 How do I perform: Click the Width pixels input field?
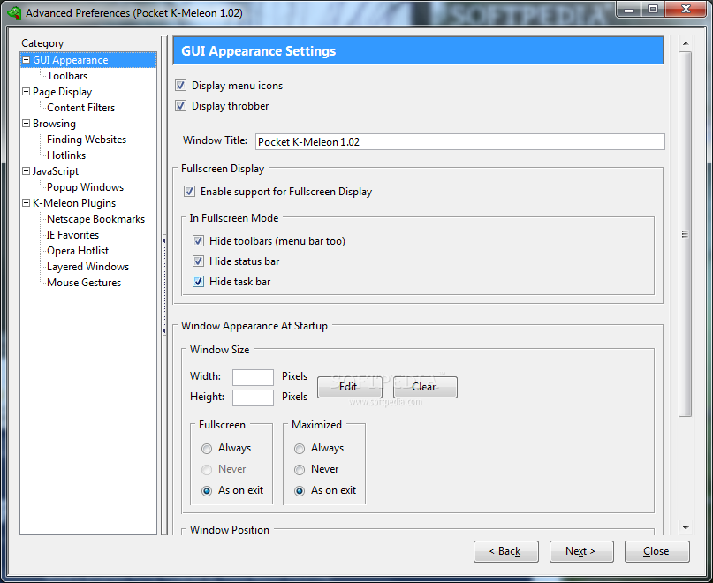tap(253, 377)
